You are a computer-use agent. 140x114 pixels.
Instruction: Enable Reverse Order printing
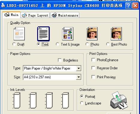coord(93,68)
